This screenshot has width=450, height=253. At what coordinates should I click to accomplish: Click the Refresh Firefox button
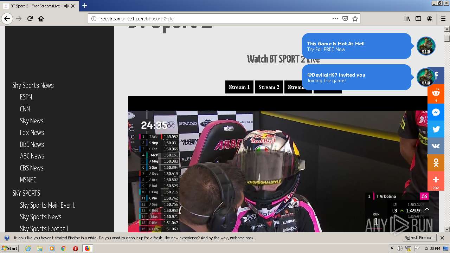420,238
